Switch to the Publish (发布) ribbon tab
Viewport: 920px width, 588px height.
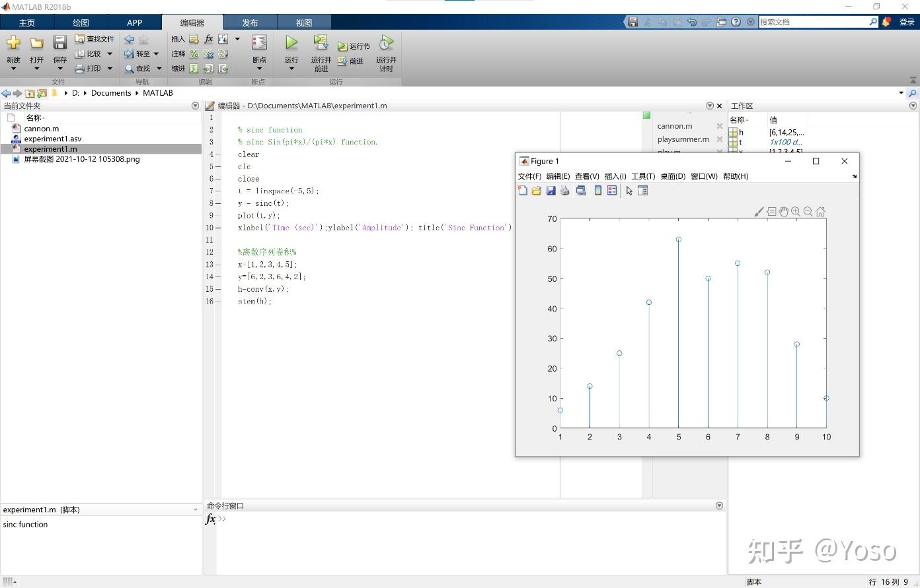(250, 22)
